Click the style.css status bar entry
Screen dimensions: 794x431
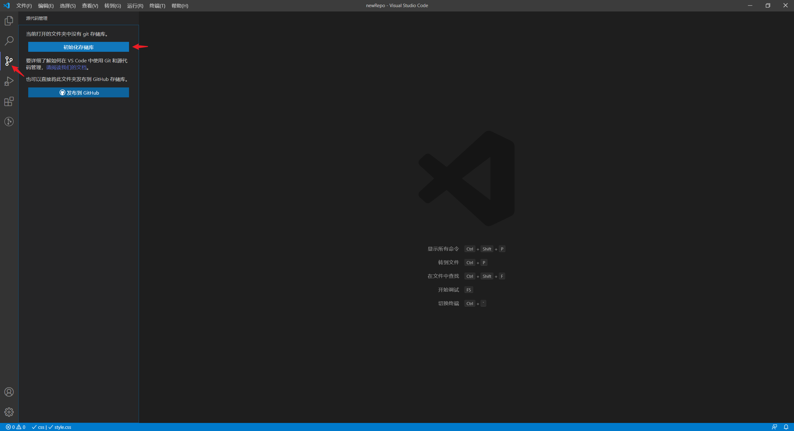point(60,427)
